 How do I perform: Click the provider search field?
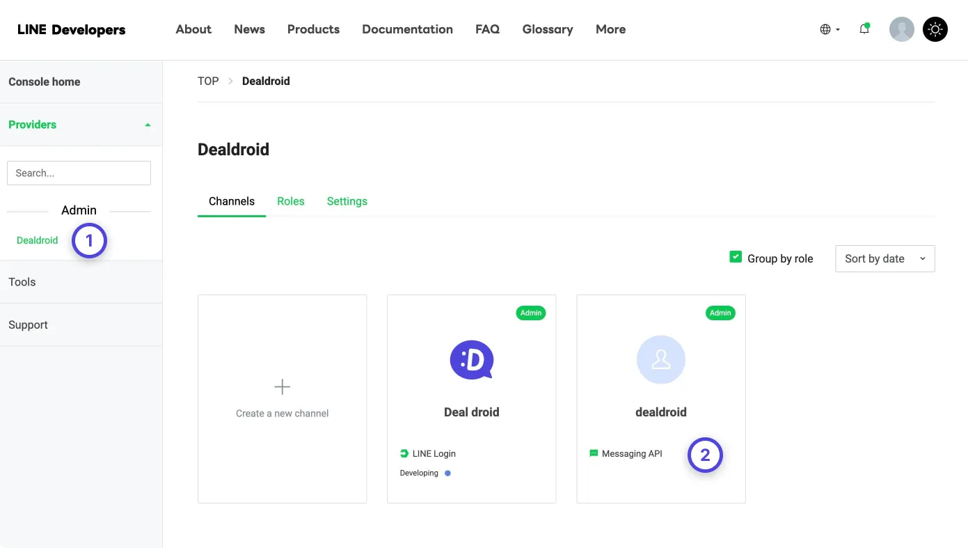click(79, 173)
